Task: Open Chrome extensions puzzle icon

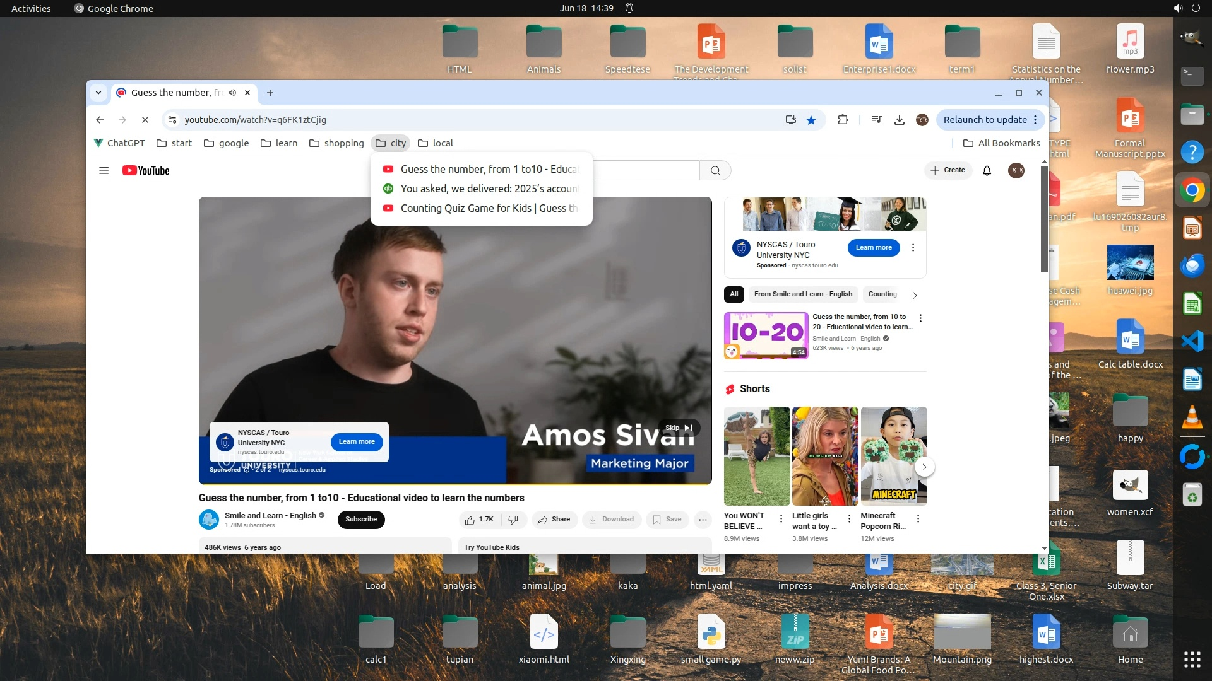Action: click(843, 120)
